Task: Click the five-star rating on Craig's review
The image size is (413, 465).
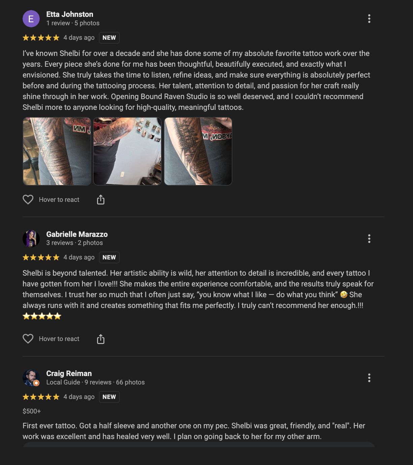Action: (x=41, y=397)
